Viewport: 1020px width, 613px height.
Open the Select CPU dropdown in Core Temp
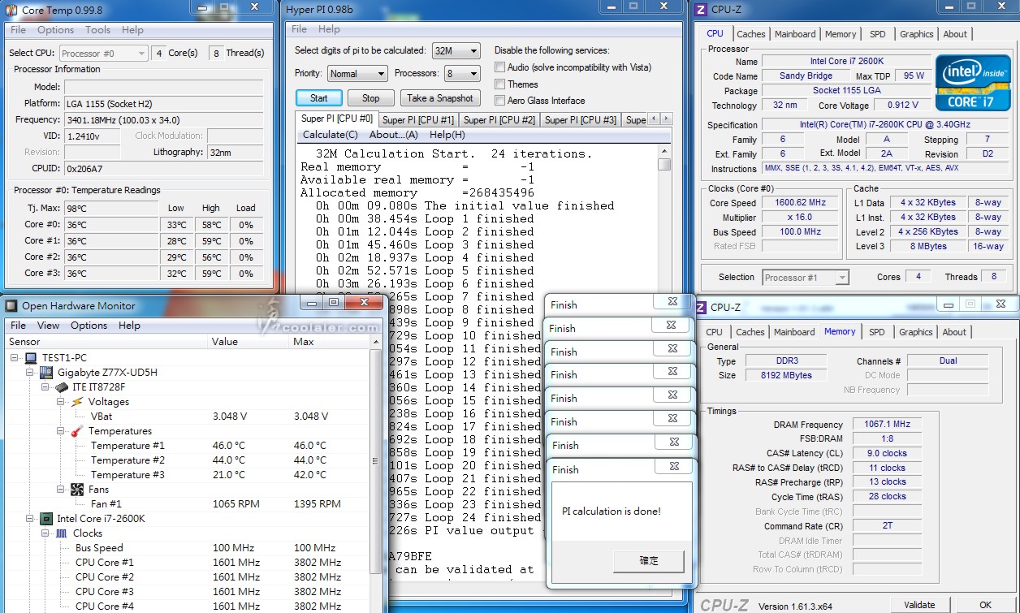point(104,53)
